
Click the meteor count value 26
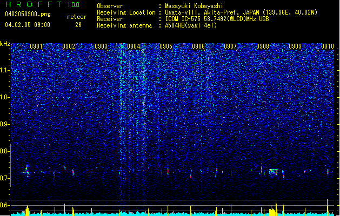click(78, 25)
